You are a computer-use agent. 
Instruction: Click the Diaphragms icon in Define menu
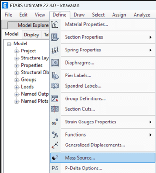coord(55,63)
